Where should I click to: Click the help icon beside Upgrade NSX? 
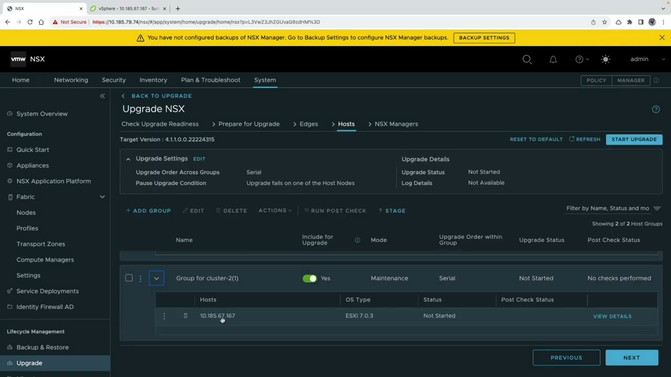[655, 109]
